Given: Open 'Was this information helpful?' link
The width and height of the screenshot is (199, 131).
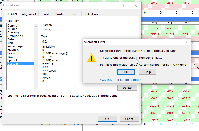Looking at the screenshot, I should click(120, 80).
